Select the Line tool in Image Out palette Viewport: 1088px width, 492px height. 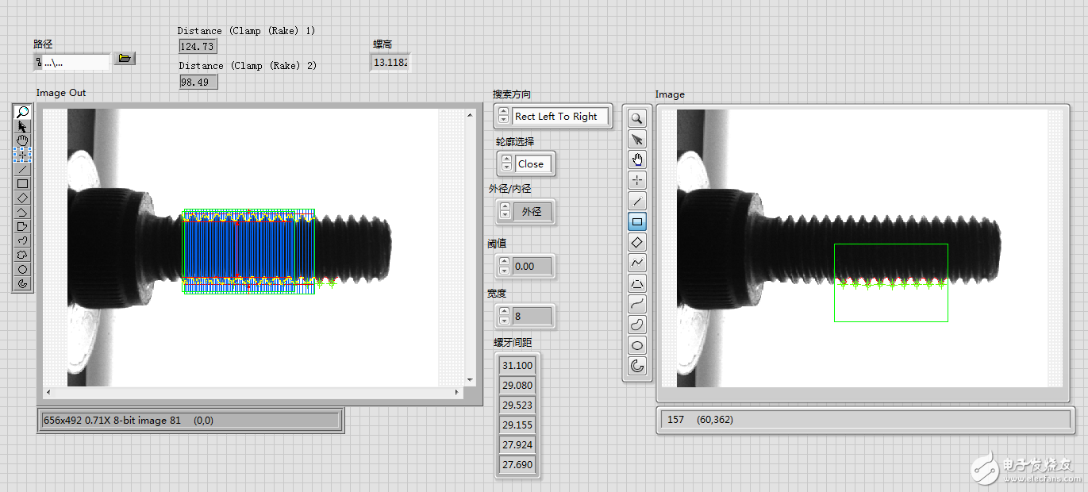pos(23,169)
